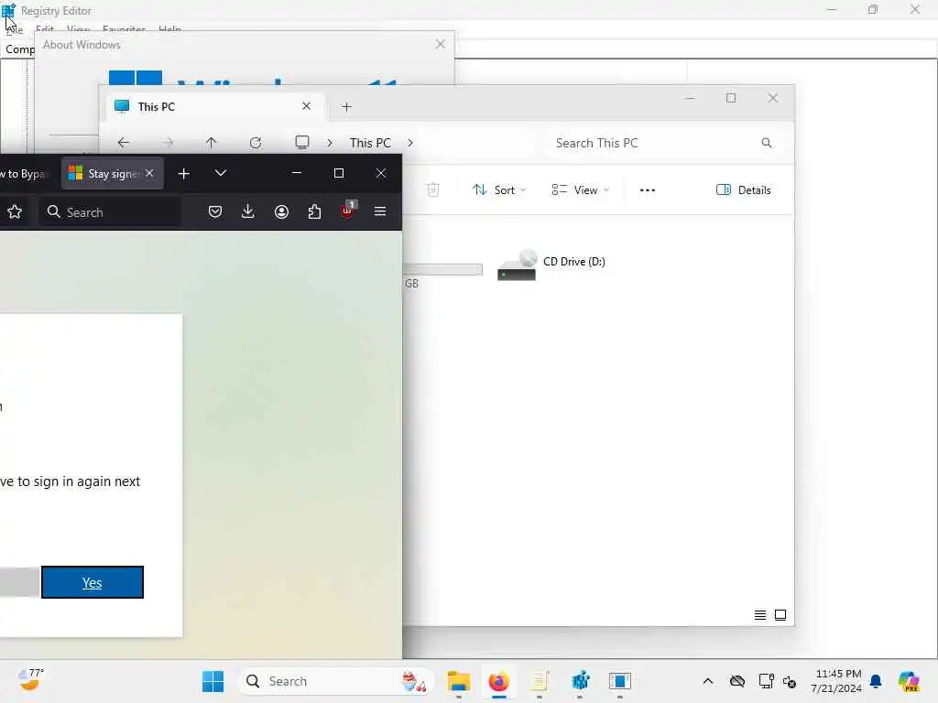
Task: Switch to Firefox from the taskbar
Action: (x=499, y=681)
